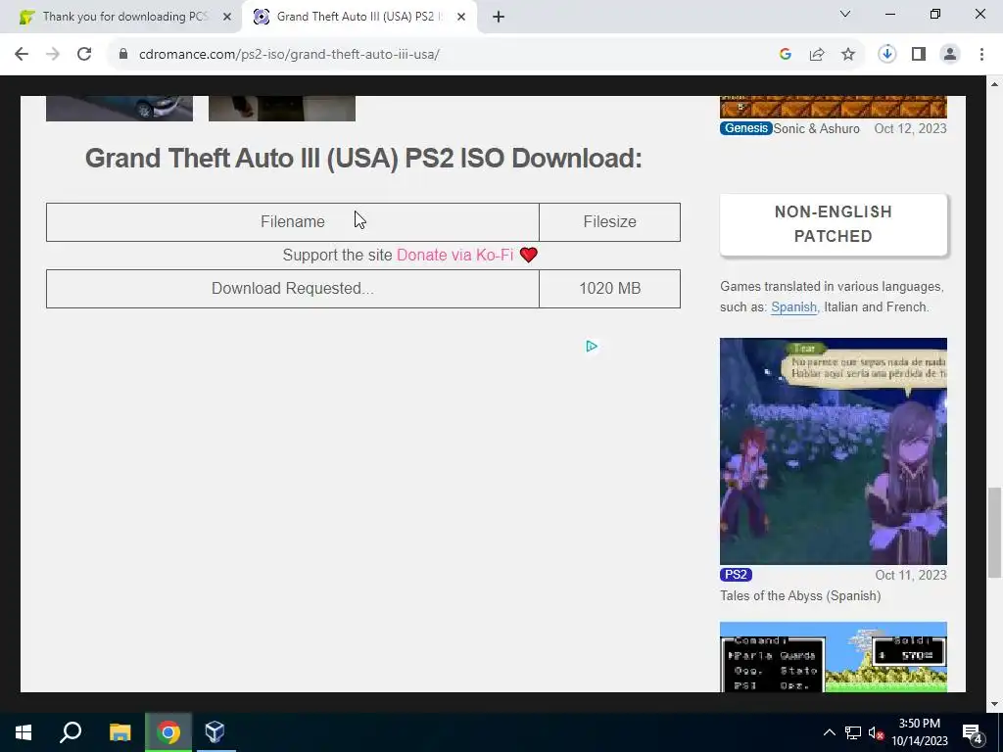Open Tales of the Abyss screenshot thumbnail
Image resolution: width=1003 pixels, height=752 pixels.
[x=833, y=450]
